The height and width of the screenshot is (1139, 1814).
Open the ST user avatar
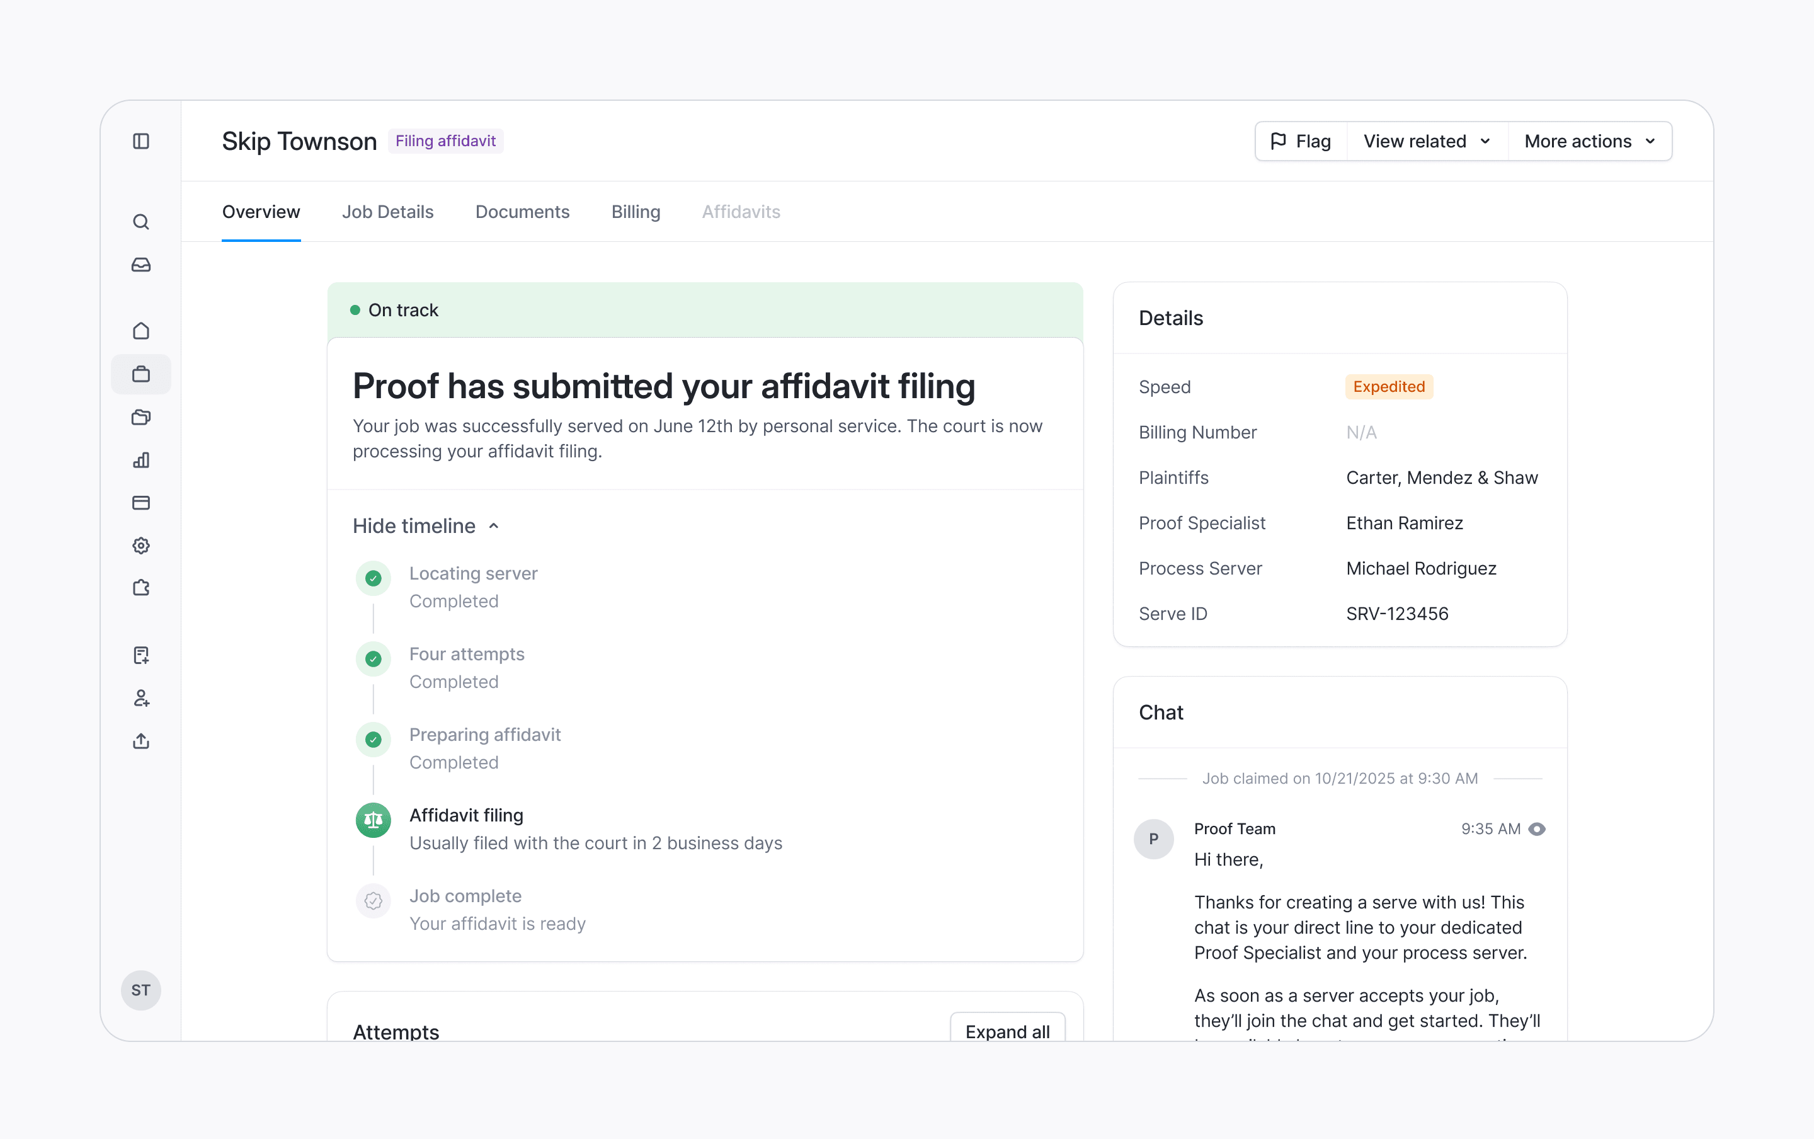coord(141,990)
